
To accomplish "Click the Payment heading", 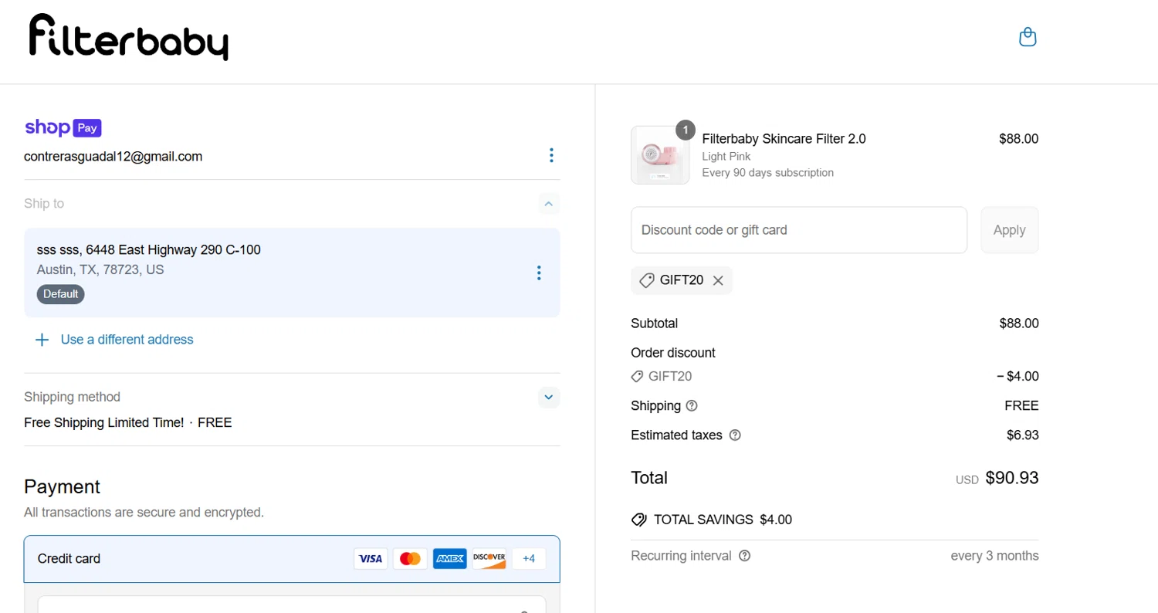I will pyautogui.click(x=63, y=486).
